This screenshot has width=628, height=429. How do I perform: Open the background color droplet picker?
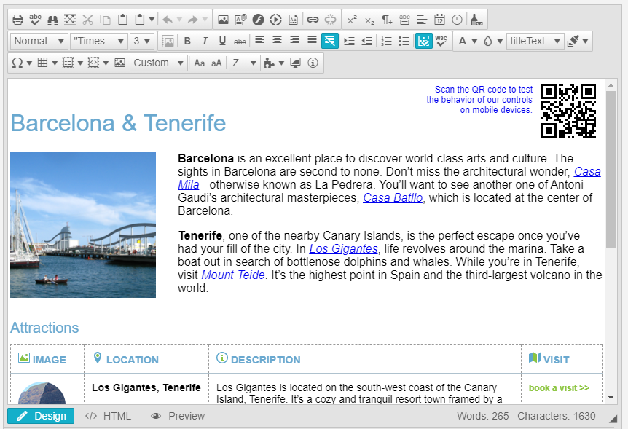click(488, 41)
